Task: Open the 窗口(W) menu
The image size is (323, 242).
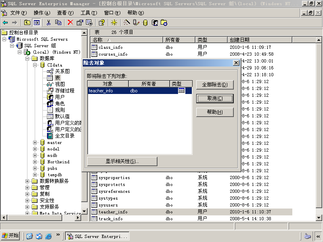Action: [112, 13]
